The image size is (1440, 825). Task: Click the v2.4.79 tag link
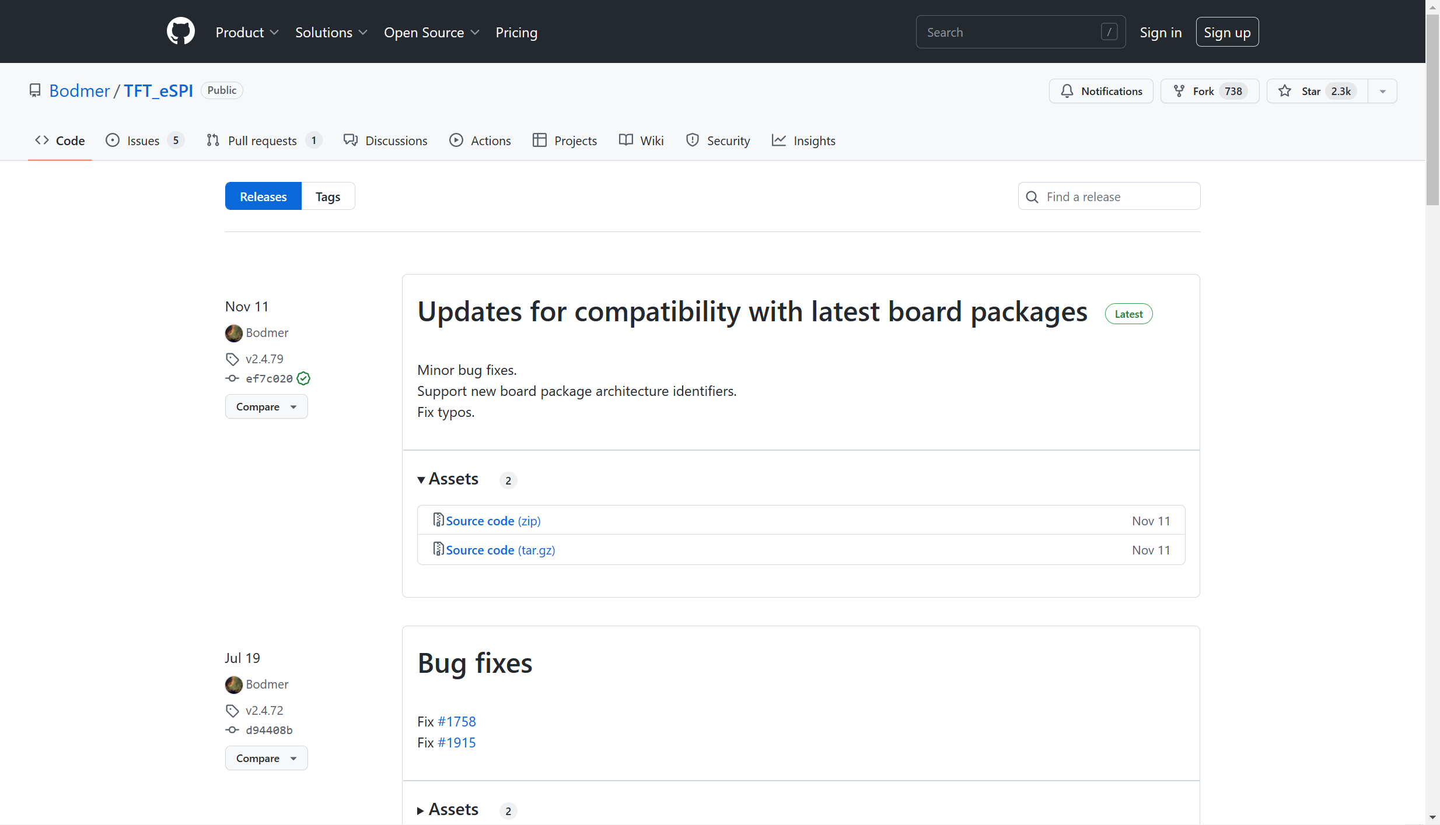264,359
